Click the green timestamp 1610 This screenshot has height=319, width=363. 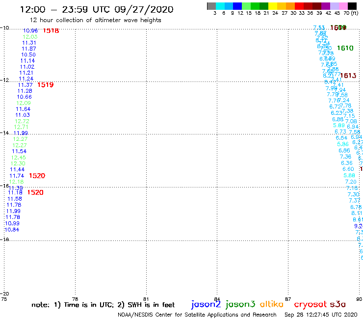[345, 48]
